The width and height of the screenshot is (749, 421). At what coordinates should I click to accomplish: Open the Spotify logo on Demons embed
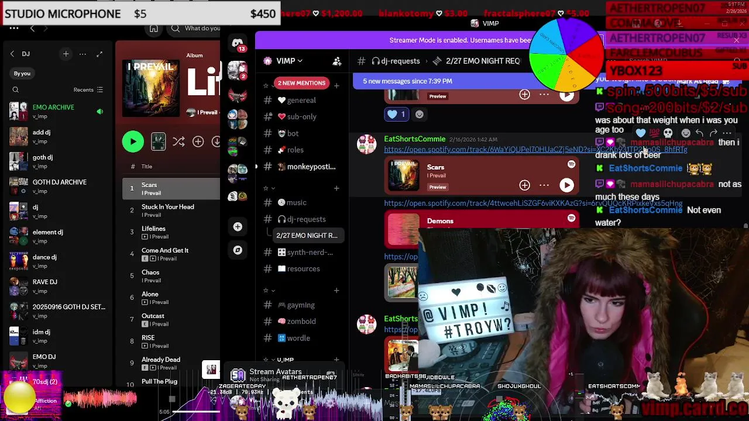click(x=571, y=218)
